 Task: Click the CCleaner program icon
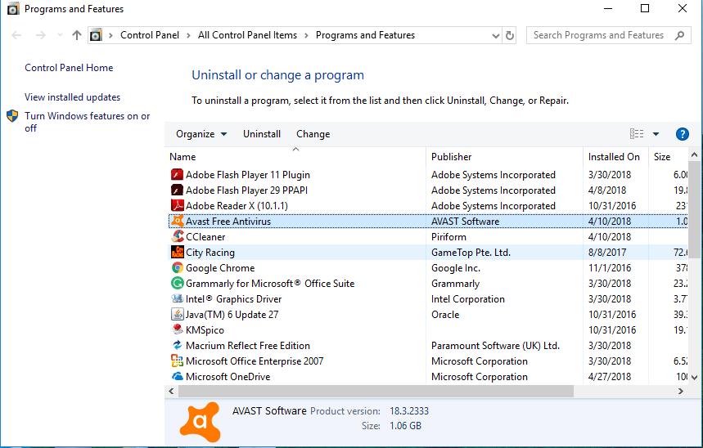pos(177,236)
